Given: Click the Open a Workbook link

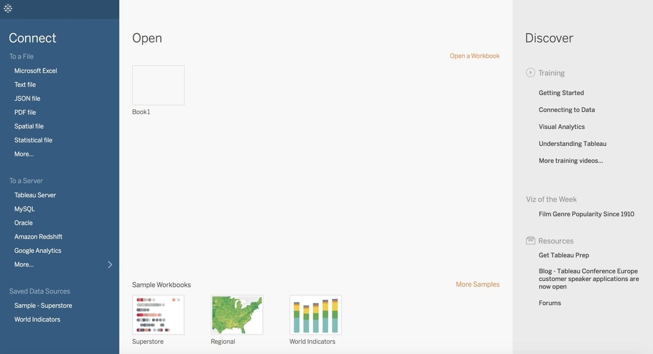Looking at the screenshot, I should (474, 55).
